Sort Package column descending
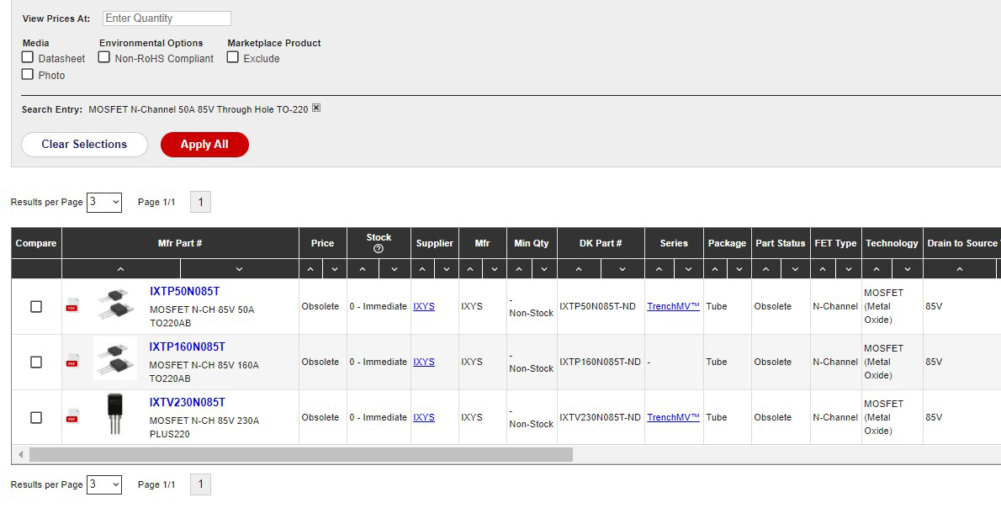The height and width of the screenshot is (508, 1001). [x=739, y=269]
